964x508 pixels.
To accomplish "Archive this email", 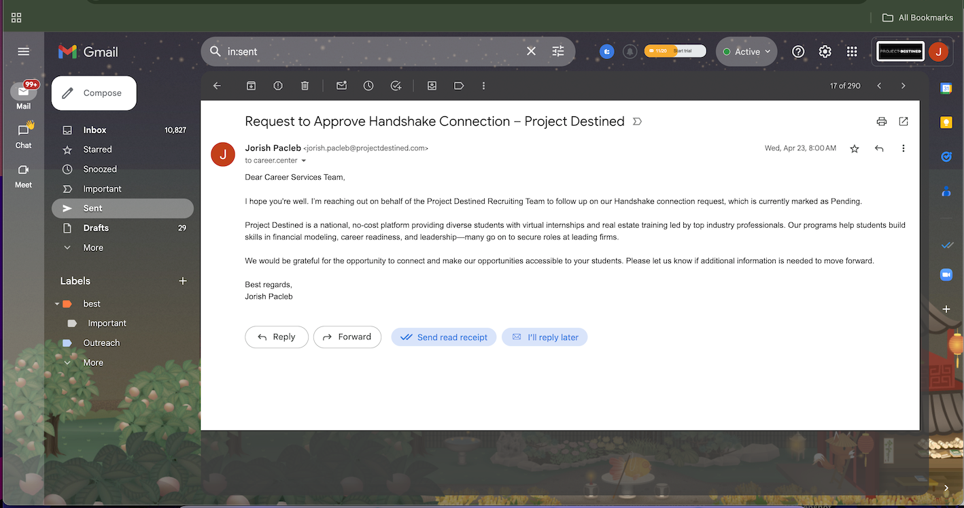I will click(x=251, y=86).
